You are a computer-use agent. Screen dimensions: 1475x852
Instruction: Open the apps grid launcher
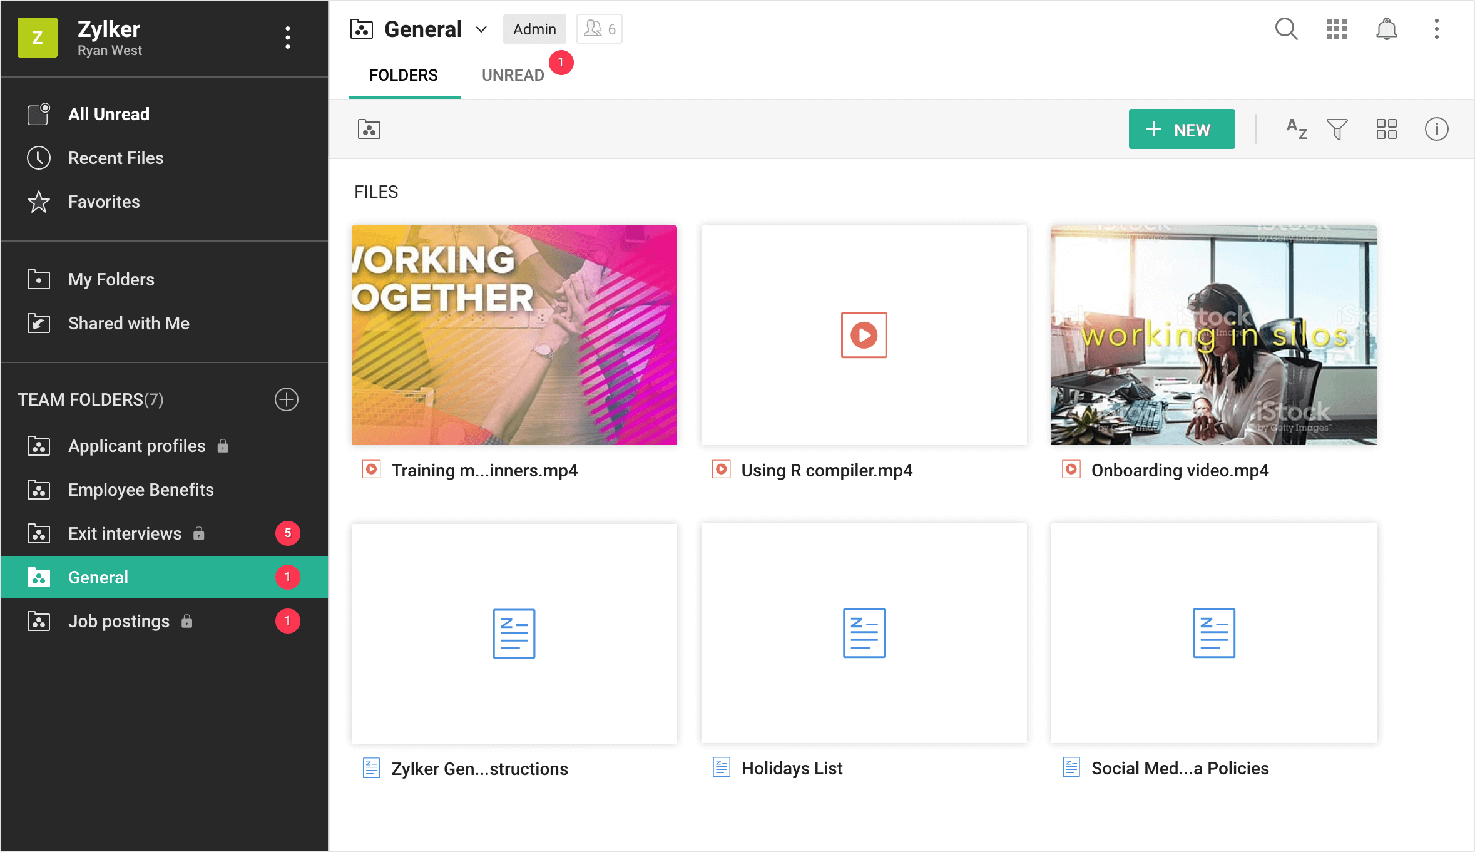pos(1336,29)
